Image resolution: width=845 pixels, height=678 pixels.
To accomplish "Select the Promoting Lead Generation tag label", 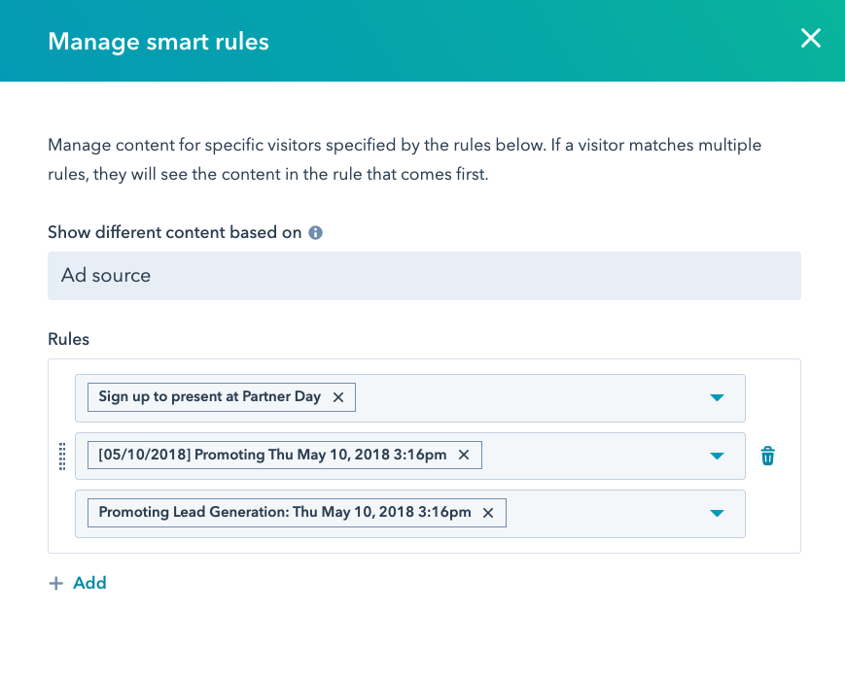I will point(284,513).
